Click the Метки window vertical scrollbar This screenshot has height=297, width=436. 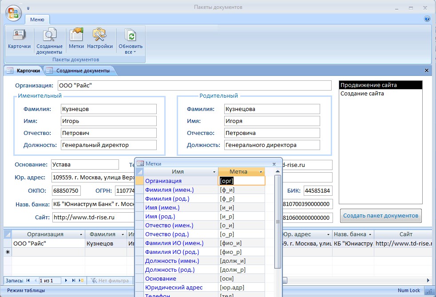(278, 222)
